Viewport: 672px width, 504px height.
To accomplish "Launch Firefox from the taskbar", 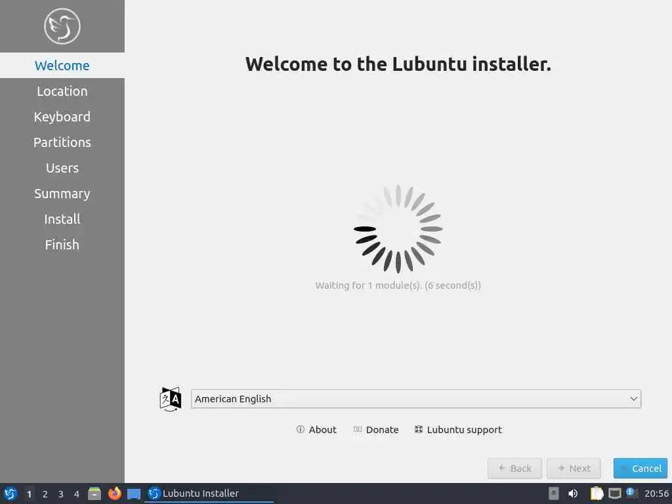I will coord(114,493).
